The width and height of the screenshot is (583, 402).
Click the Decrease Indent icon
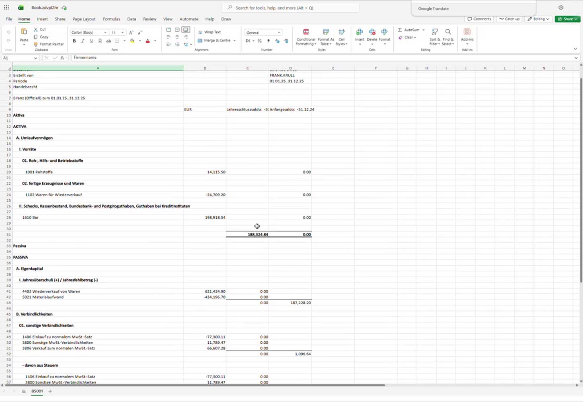pyautogui.click(x=168, y=44)
